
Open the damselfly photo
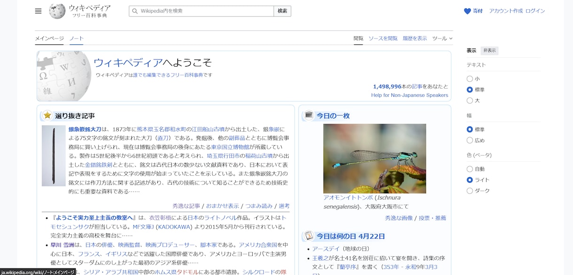(x=374, y=158)
